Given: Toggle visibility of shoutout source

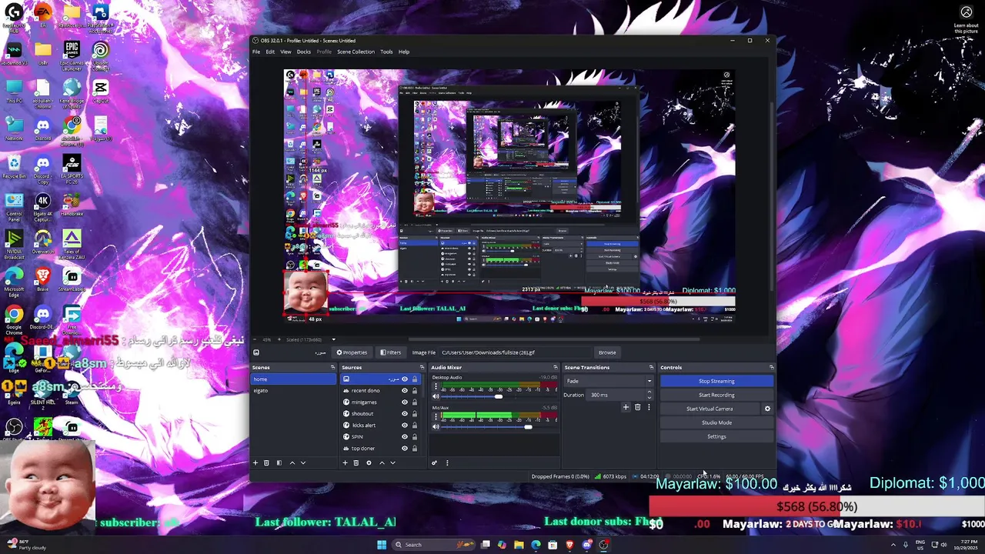Looking at the screenshot, I should pyautogui.click(x=405, y=413).
